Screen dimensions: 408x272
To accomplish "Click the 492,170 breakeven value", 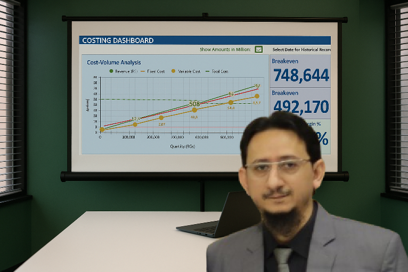I will (x=300, y=107).
